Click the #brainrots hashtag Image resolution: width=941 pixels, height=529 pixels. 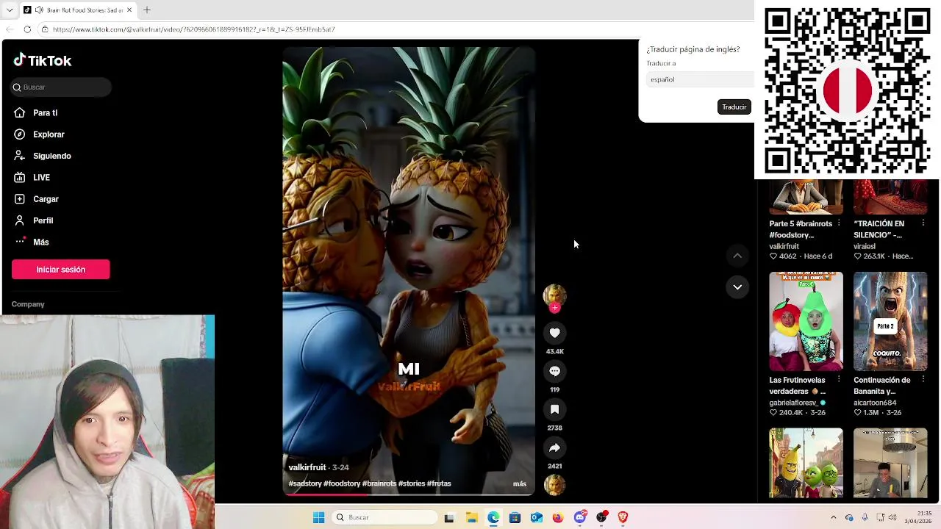click(379, 483)
